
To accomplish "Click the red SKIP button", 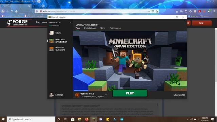I will (x=202, y=23).
